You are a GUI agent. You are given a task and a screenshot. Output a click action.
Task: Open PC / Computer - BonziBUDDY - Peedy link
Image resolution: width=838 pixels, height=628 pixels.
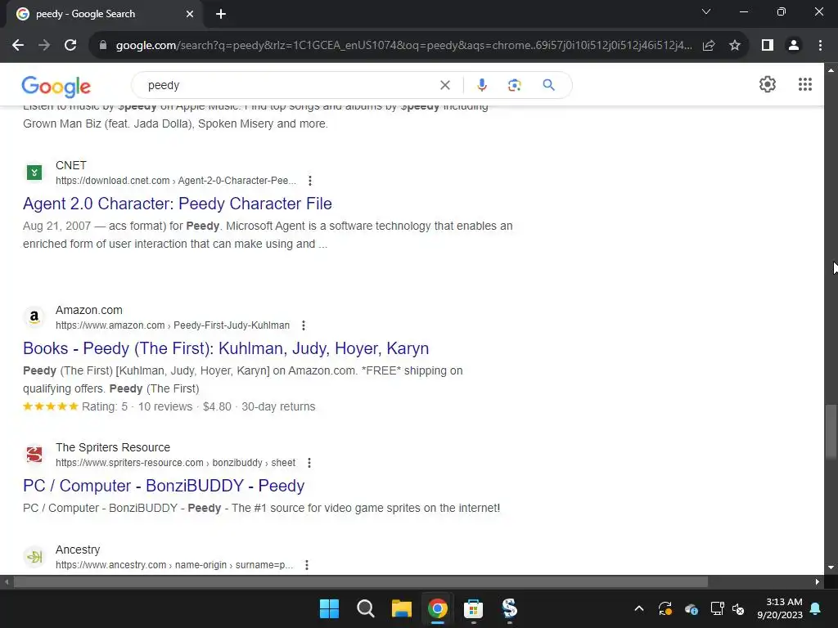point(164,486)
